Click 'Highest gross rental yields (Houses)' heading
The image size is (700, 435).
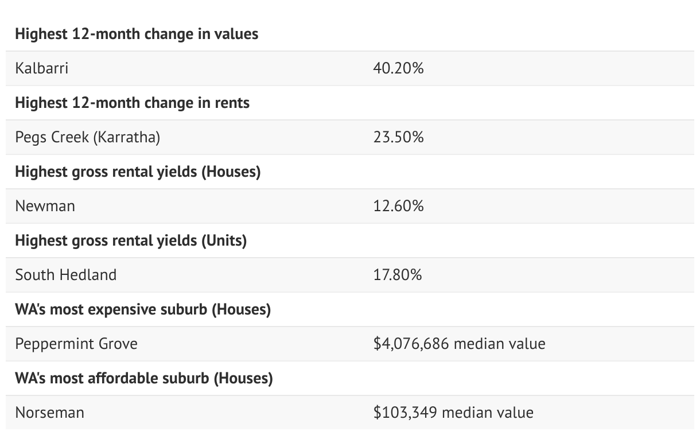138,172
